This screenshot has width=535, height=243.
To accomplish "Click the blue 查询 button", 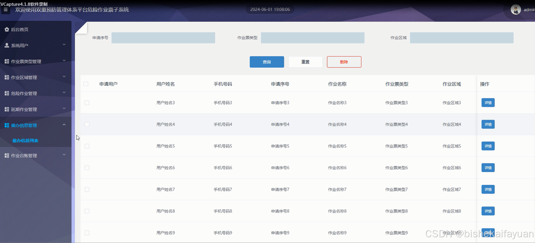I will tap(267, 62).
